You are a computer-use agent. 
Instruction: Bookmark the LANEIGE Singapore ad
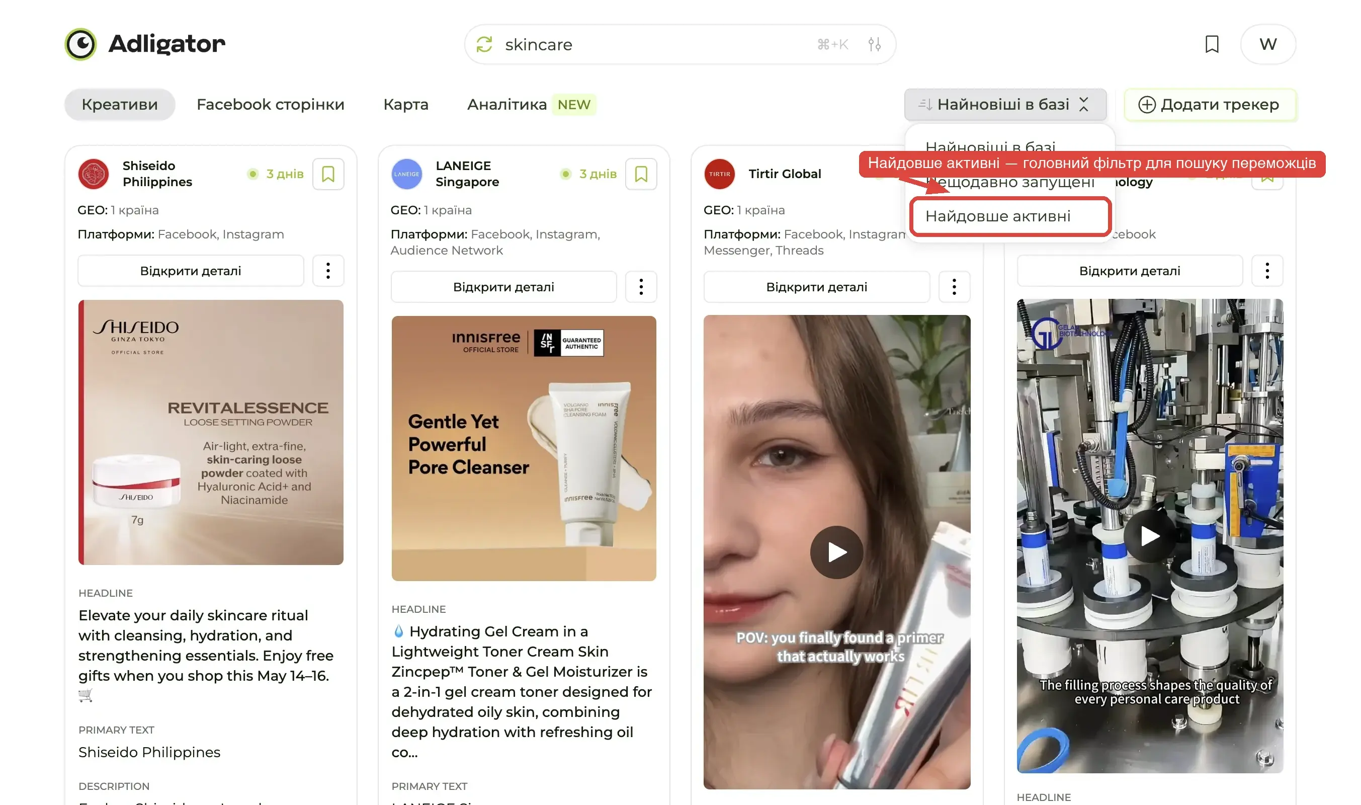coord(641,174)
